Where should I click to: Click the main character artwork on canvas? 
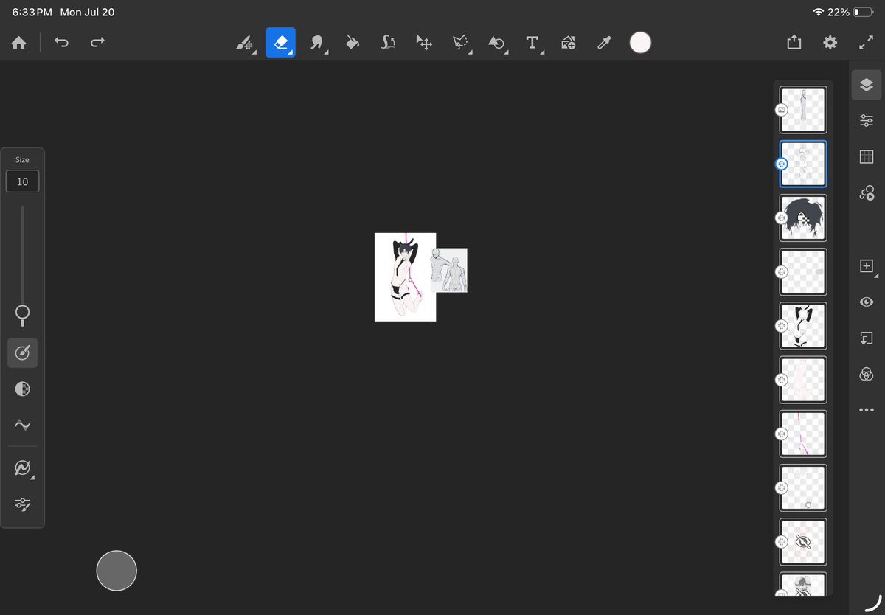tap(405, 277)
